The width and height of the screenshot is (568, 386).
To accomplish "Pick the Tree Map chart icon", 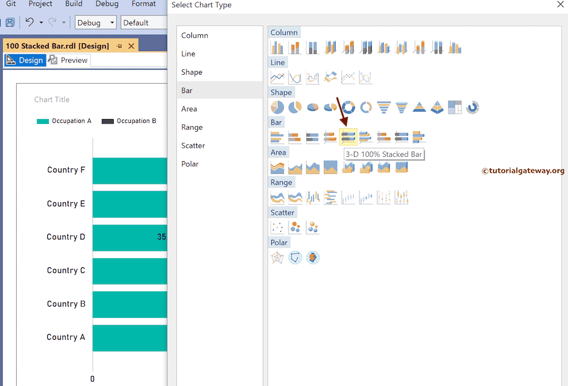I will click(x=455, y=107).
